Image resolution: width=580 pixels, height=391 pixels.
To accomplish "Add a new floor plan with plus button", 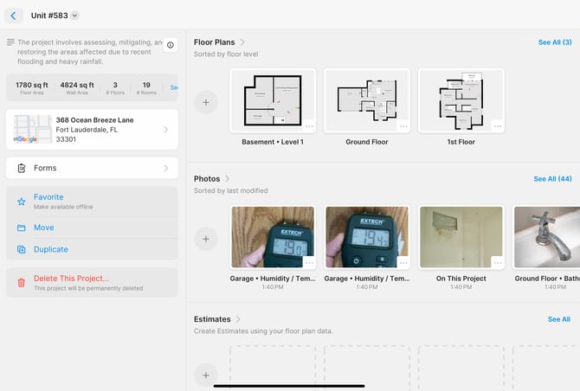I will coord(205,102).
